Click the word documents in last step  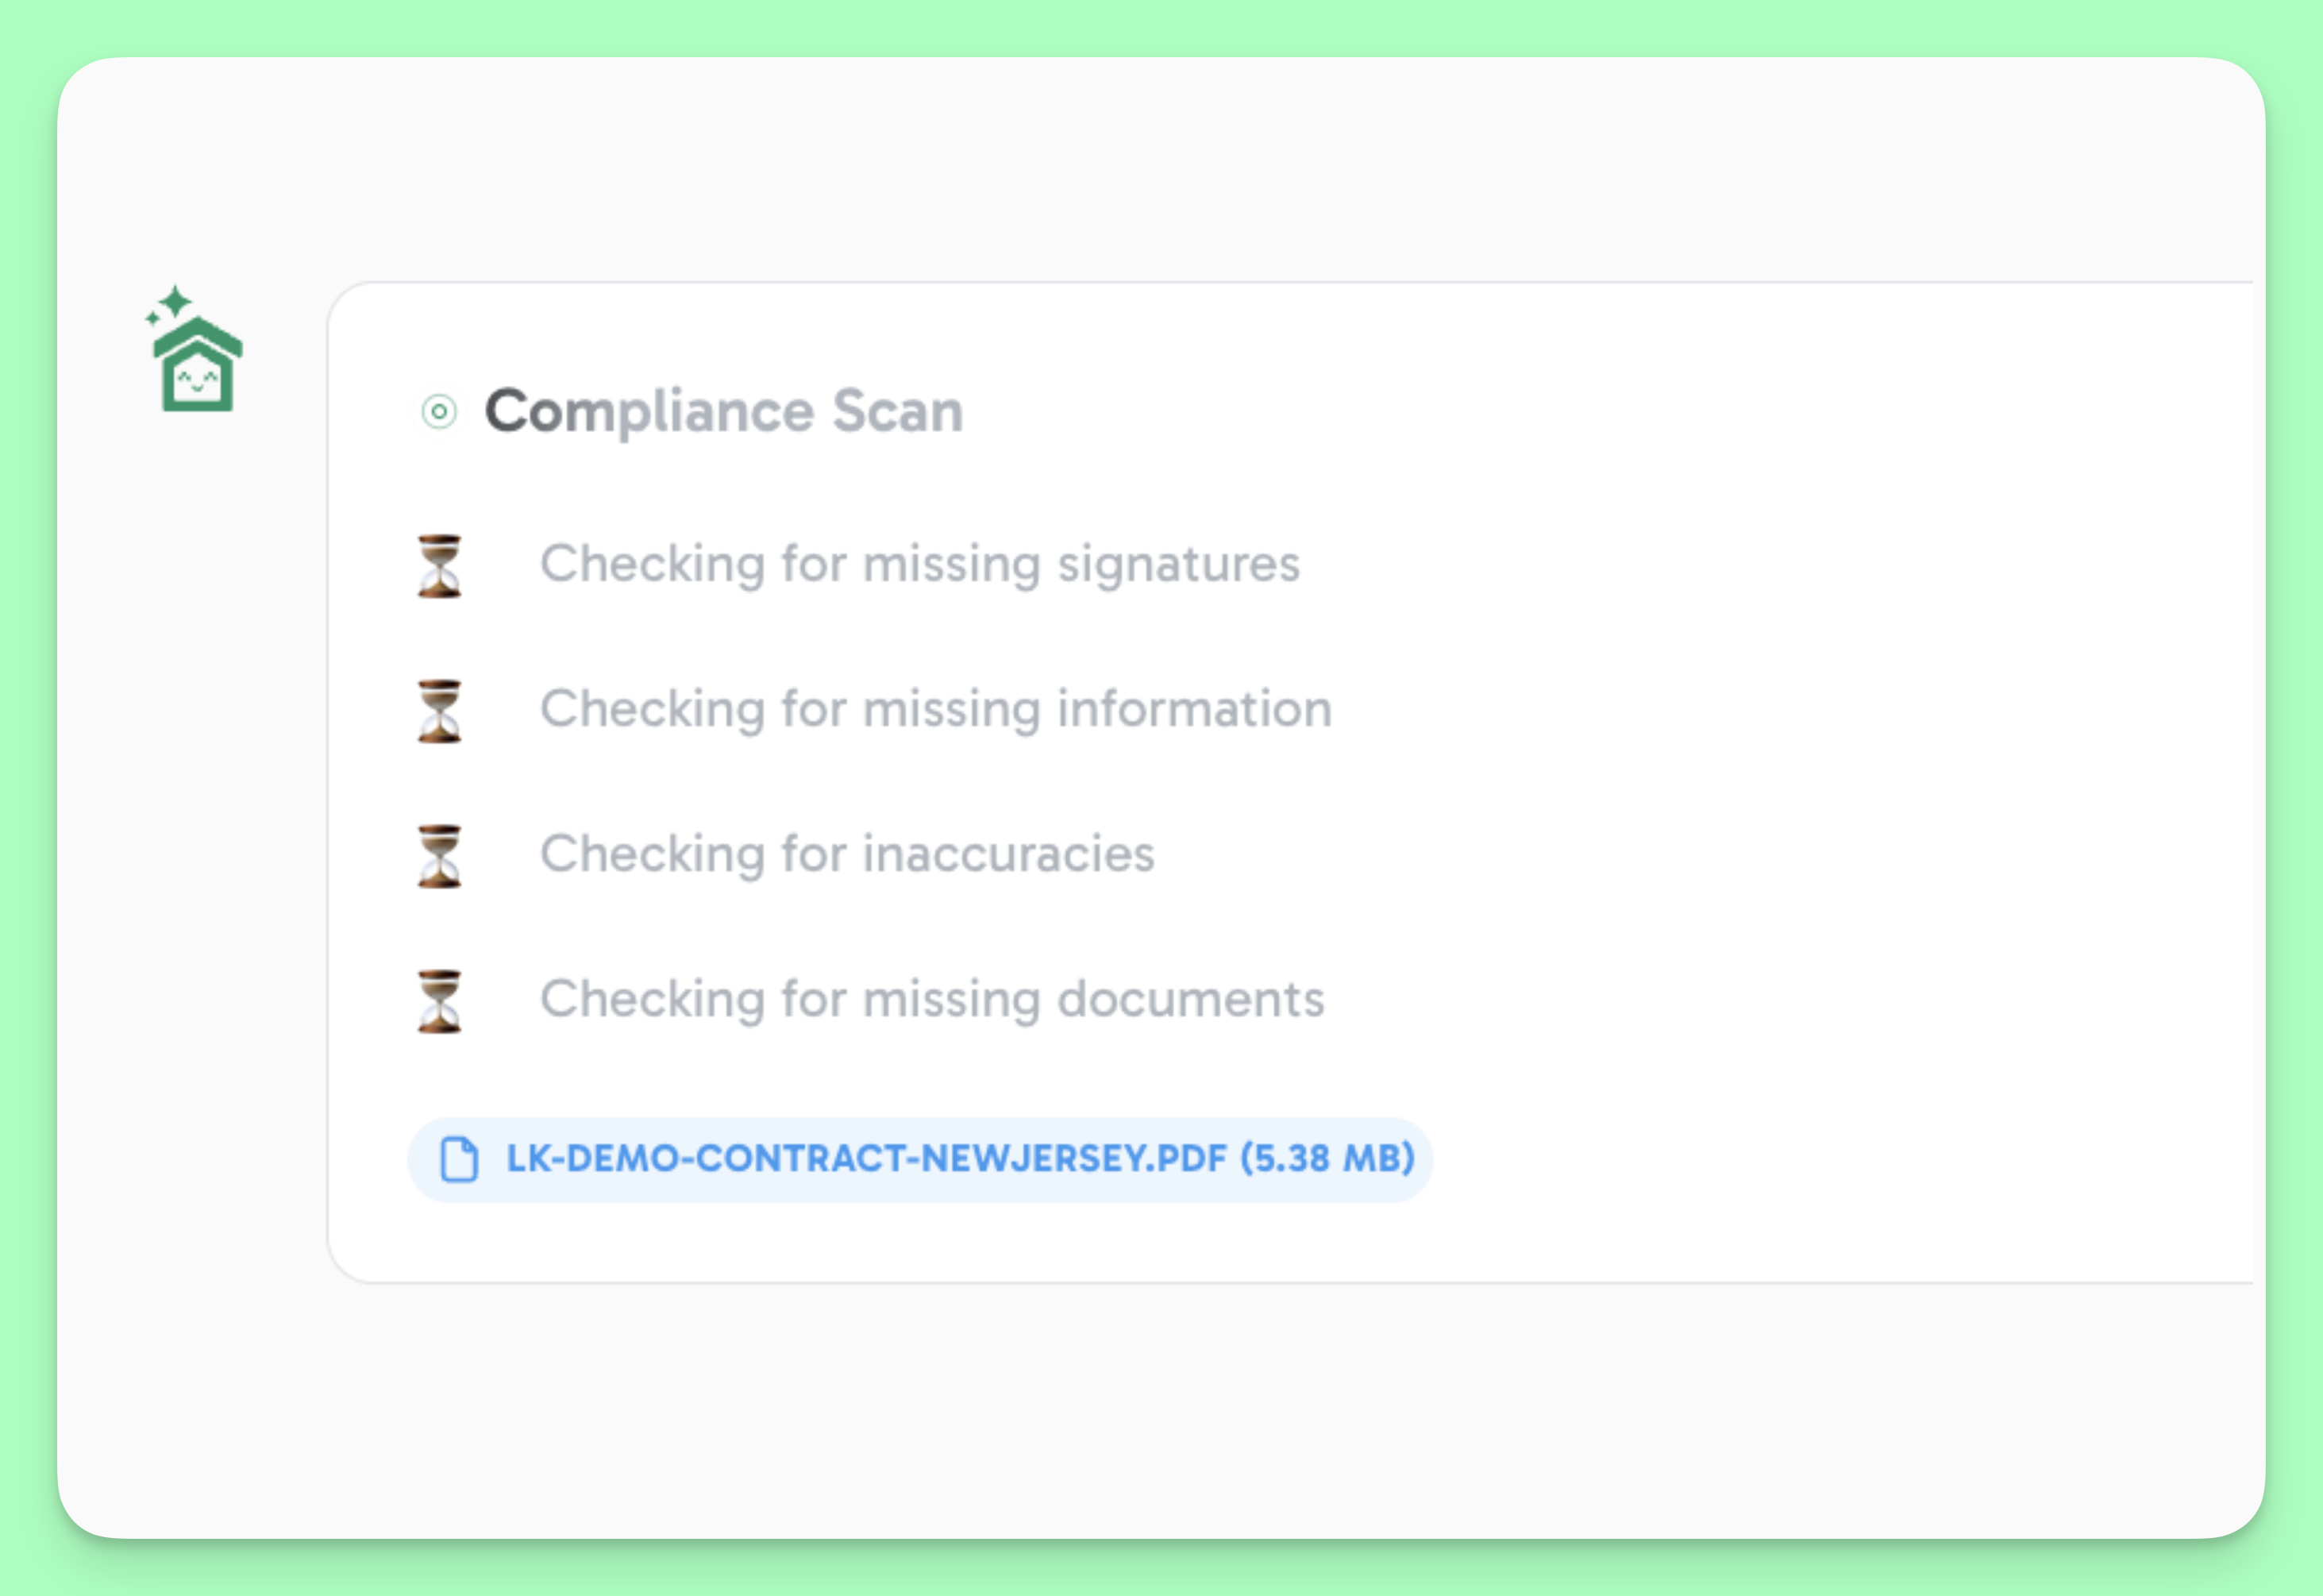(1191, 999)
